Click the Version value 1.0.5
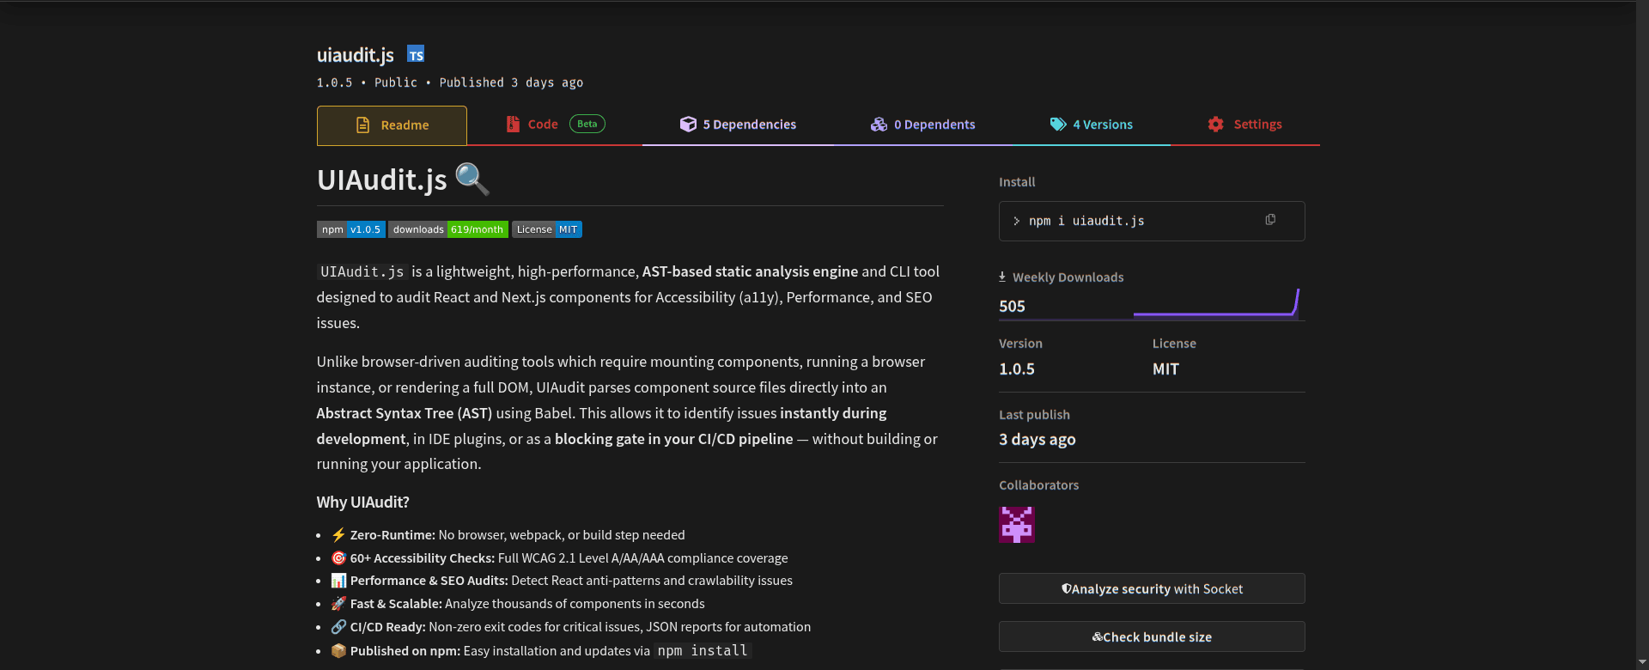Image resolution: width=1649 pixels, height=670 pixels. 1017,368
